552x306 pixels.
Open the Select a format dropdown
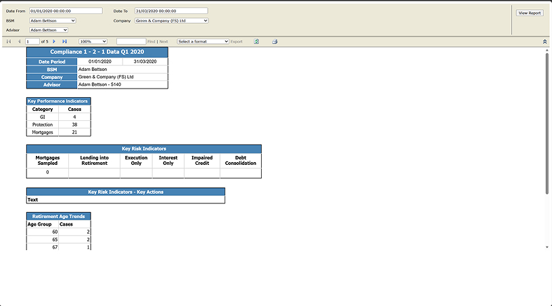click(203, 41)
